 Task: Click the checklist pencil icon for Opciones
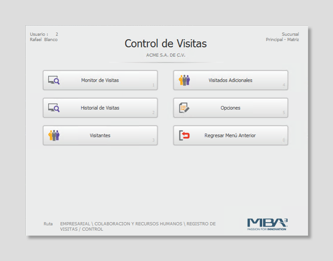point(184,108)
